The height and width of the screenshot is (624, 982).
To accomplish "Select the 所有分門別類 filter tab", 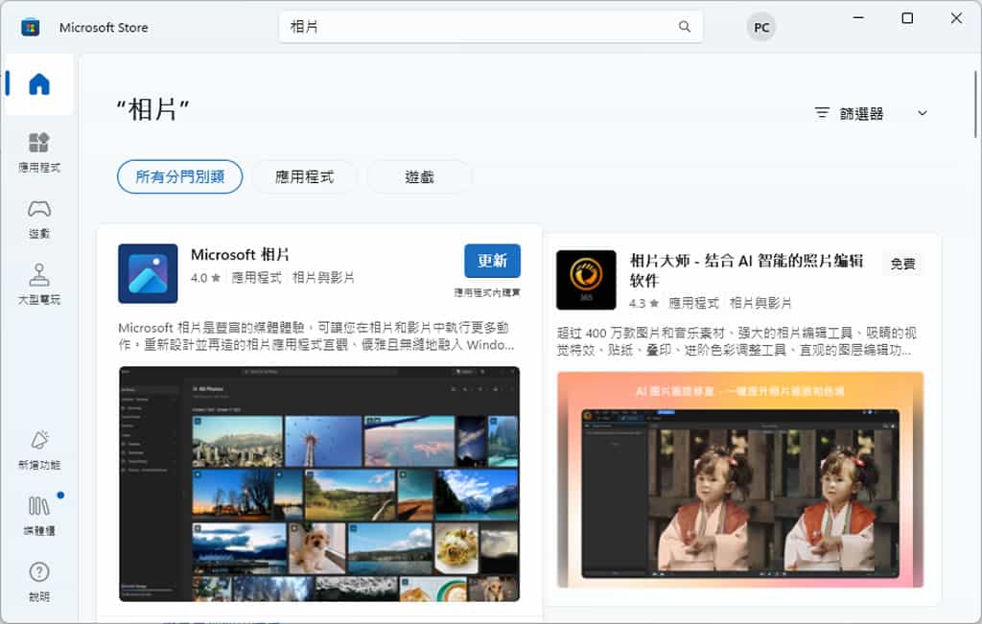I will [179, 176].
